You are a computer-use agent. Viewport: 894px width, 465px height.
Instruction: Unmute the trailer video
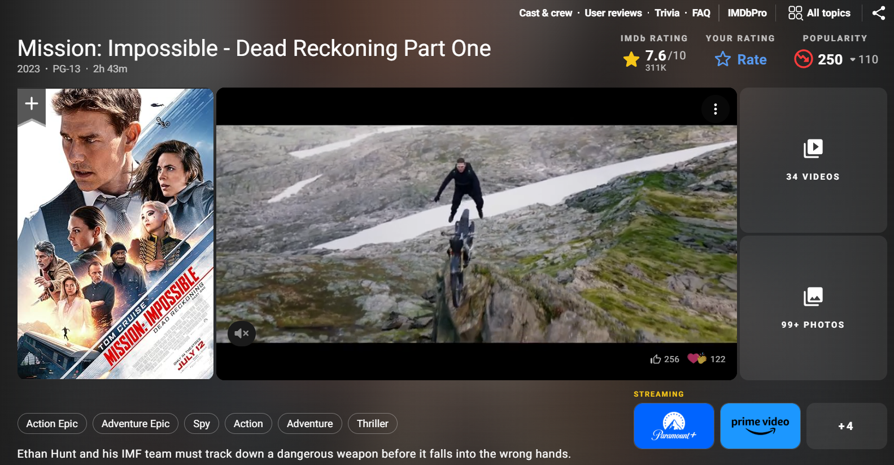pos(242,333)
